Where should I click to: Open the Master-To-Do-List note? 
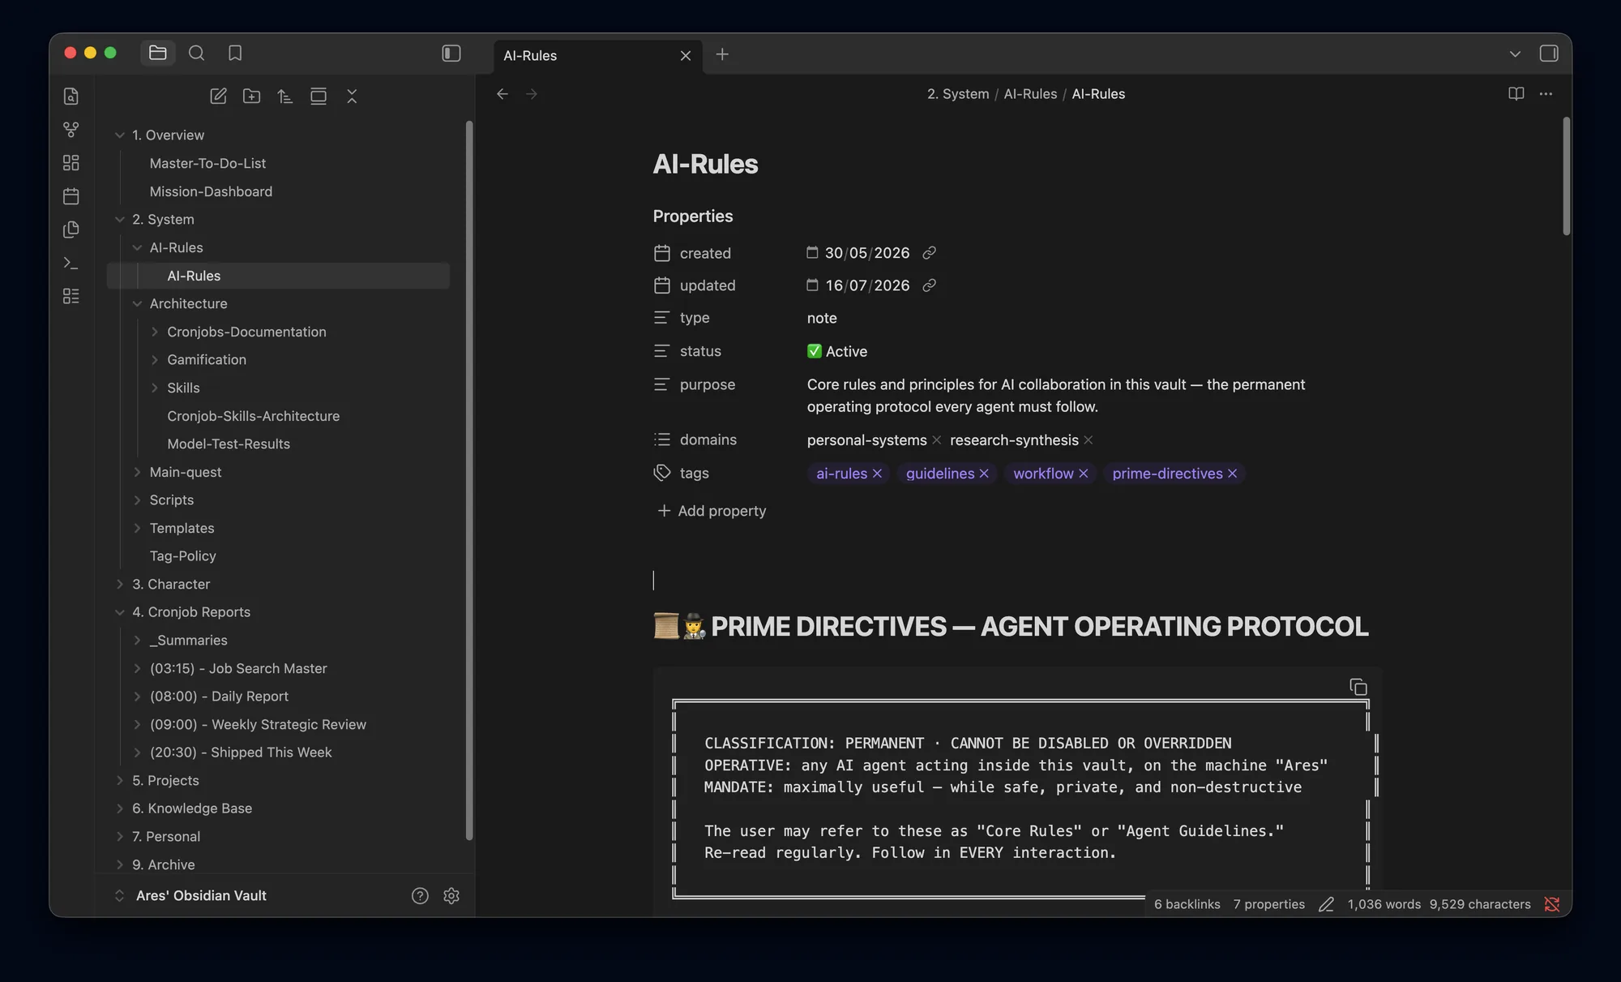tap(207, 164)
